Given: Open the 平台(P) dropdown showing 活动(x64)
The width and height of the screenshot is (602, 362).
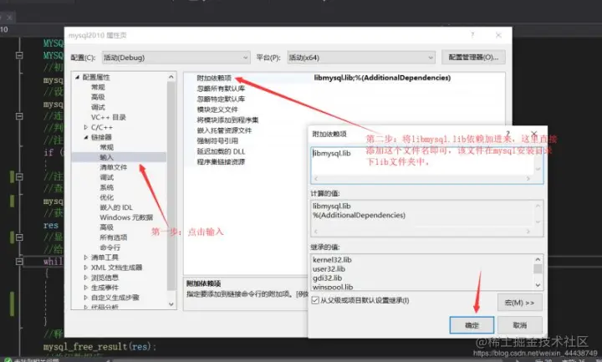Looking at the screenshot, I should (361, 58).
